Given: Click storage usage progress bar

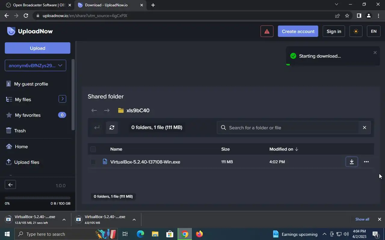Looking at the screenshot, I should tap(38, 198).
